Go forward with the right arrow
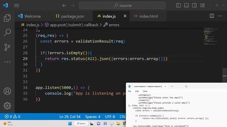This screenshot has width=227, height=127. [72, 6]
